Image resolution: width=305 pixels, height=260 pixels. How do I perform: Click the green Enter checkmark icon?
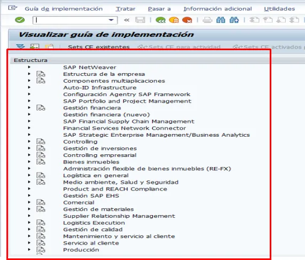coord(20,20)
